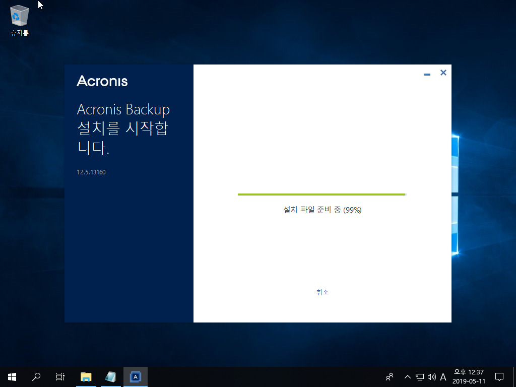Select the Acronis installer taskbar button
516x387 pixels.
coord(135,377)
